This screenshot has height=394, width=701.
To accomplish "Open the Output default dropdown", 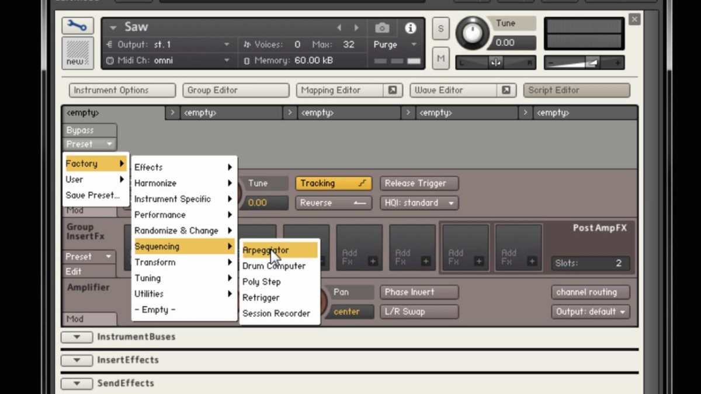I will tap(590, 312).
